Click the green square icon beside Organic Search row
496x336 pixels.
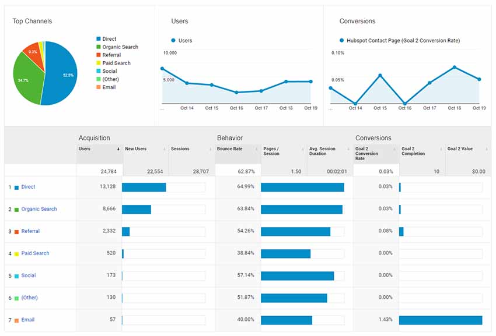16,210
